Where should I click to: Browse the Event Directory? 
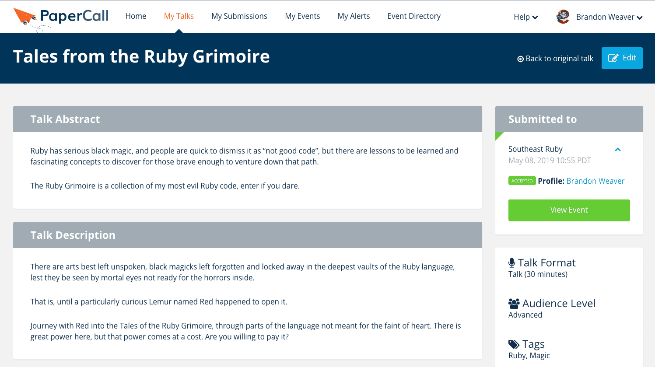(x=414, y=16)
